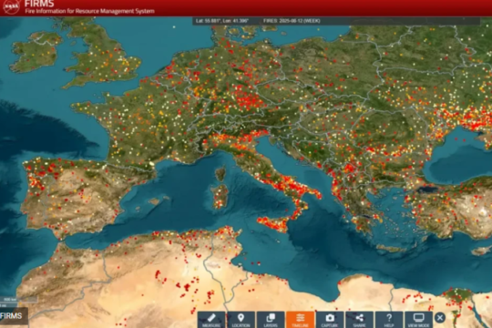492x328 pixels.
Task: Click the FIRMS header title
Action: tap(39, 4)
